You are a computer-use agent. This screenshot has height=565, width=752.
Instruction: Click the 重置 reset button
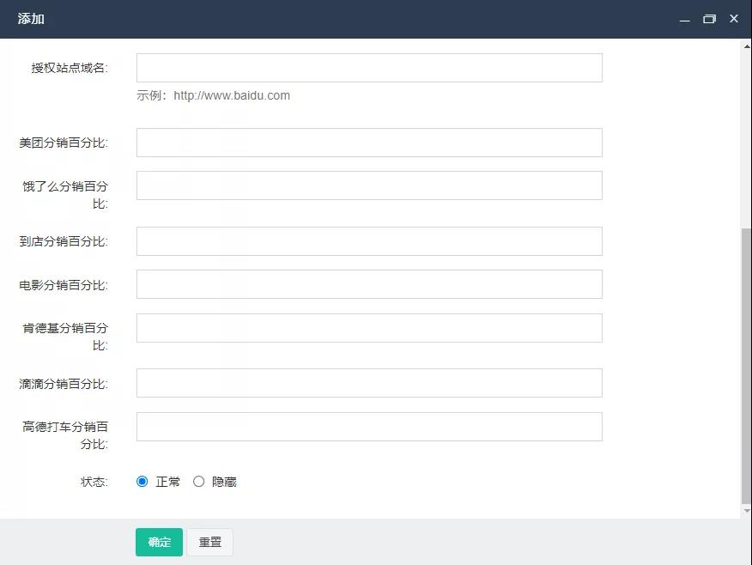tap(210, 542)
